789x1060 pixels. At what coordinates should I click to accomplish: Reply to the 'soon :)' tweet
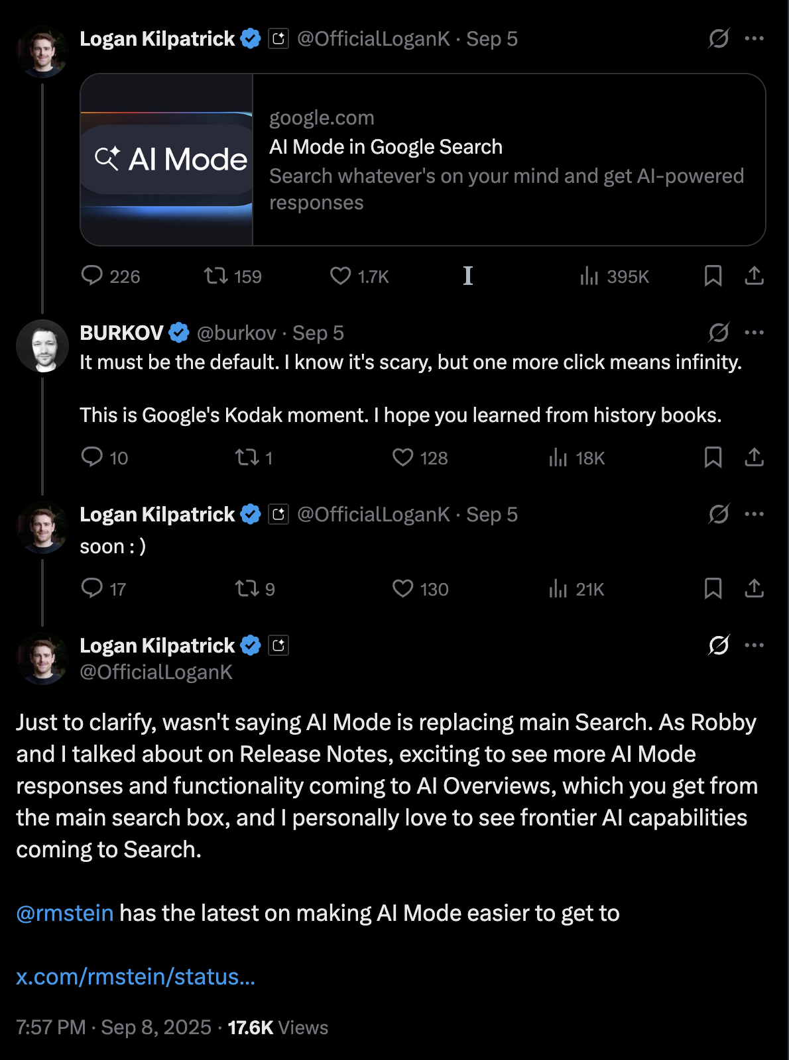92,588
